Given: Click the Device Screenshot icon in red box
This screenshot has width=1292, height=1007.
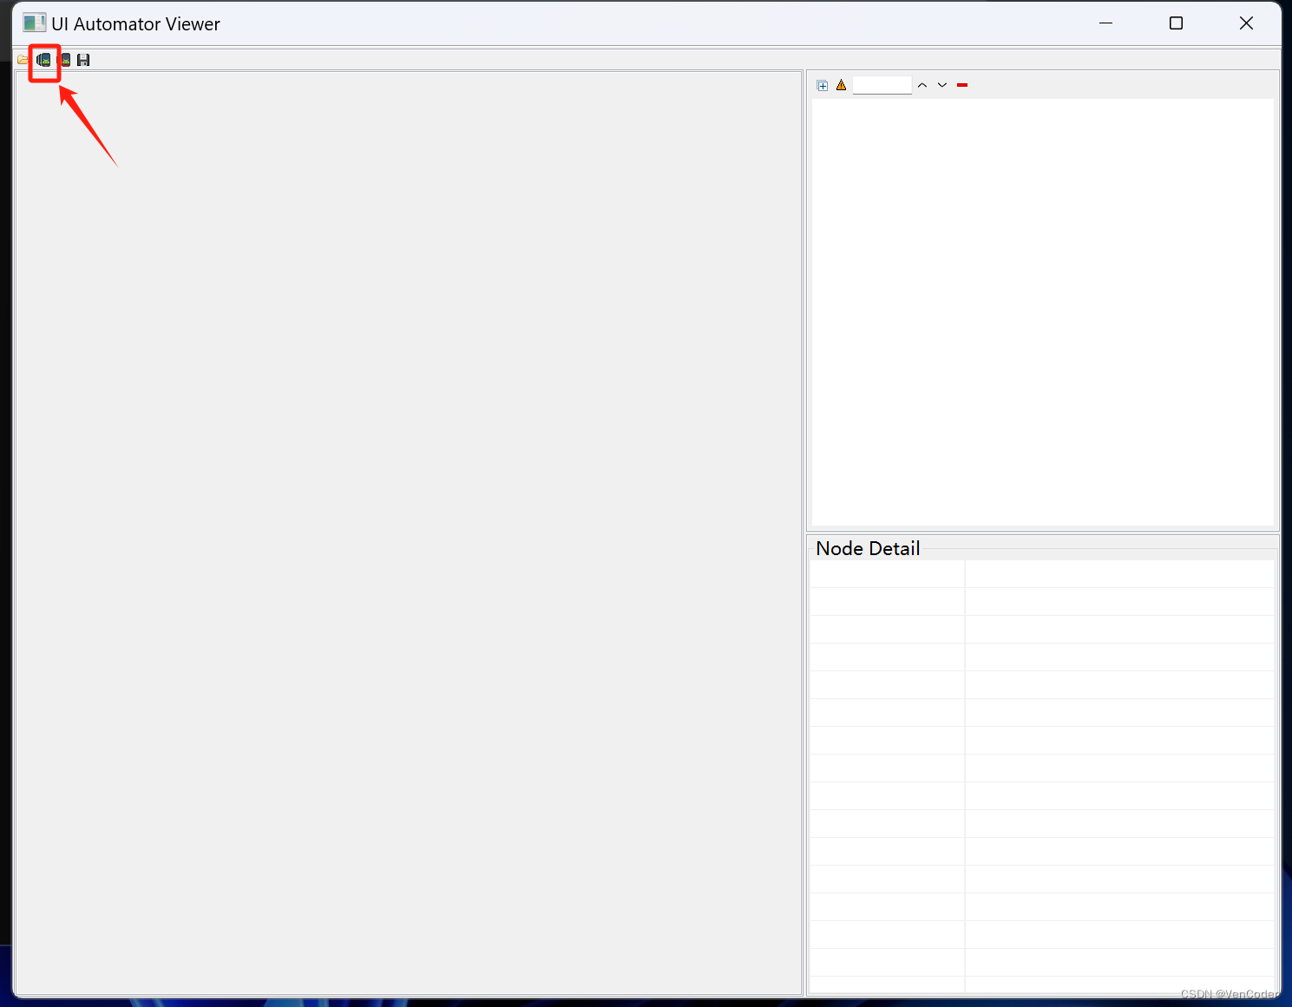Looking at the screenshot, I should 43,60.
